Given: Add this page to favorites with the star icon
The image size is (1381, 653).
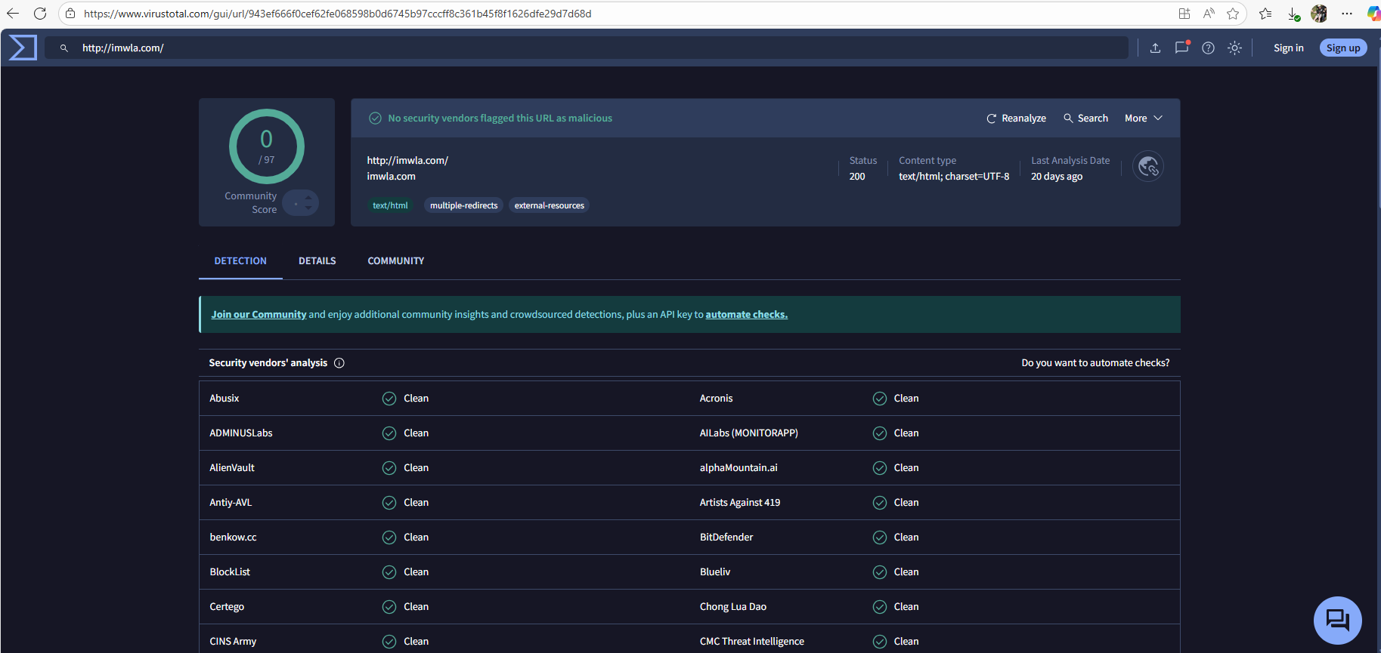Looking at the screenshot, I should [1233, 14].
